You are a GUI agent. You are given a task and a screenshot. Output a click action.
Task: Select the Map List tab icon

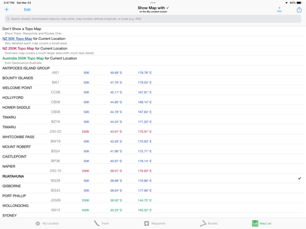(255, 223)
